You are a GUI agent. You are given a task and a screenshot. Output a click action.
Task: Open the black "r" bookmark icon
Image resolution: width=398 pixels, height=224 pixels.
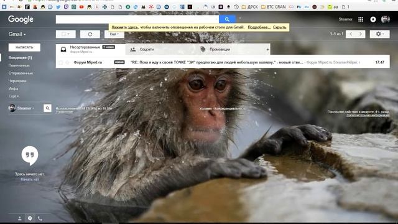27,7
